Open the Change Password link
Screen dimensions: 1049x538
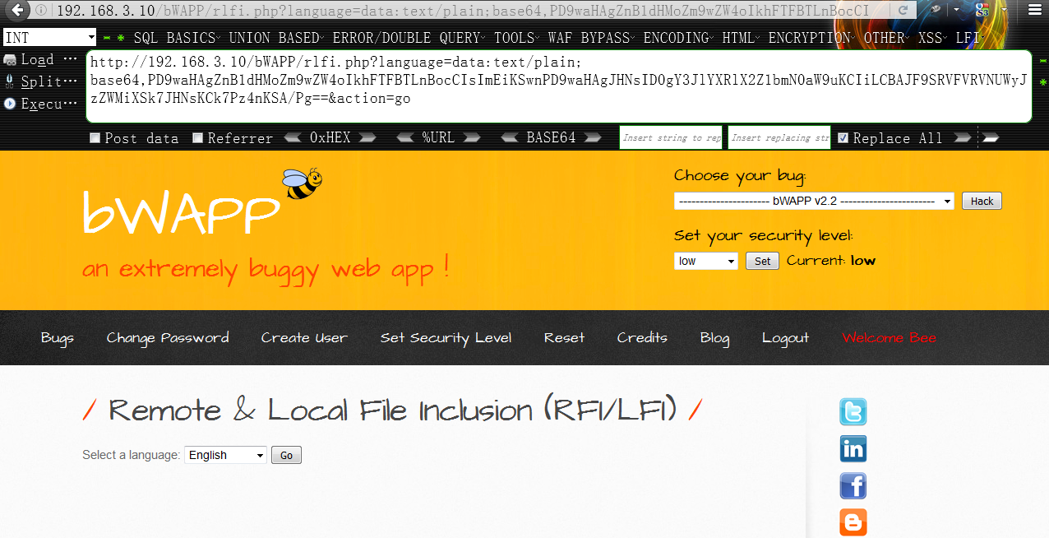[168, 337]
